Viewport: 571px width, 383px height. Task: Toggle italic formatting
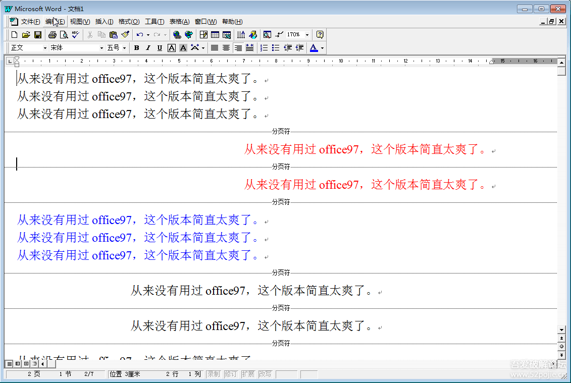[x=148, y=48]
